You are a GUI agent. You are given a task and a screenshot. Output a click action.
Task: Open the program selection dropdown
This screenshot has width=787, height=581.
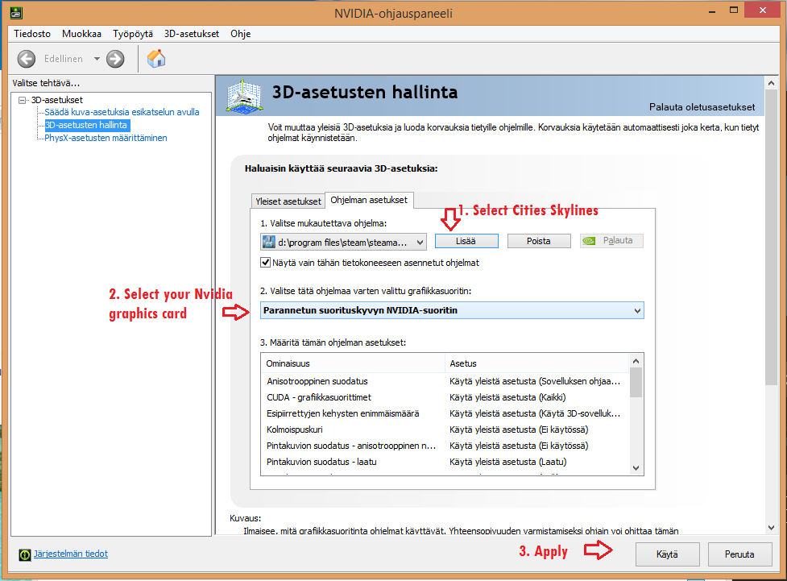(420, 242)
